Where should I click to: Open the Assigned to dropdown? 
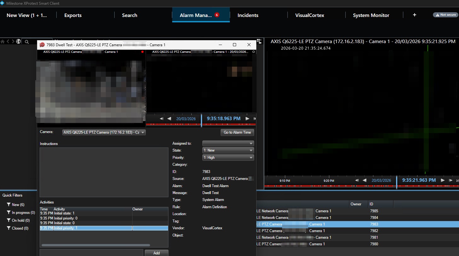click(228, 143)
